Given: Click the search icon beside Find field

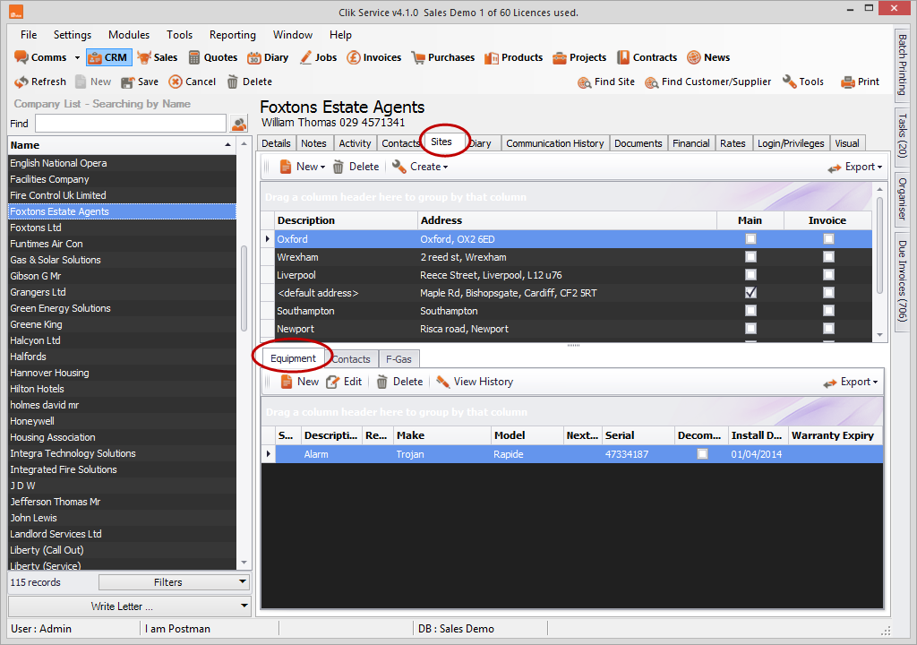Looking at the screenshot, I should pyautogui.click(x=239, y=124).
